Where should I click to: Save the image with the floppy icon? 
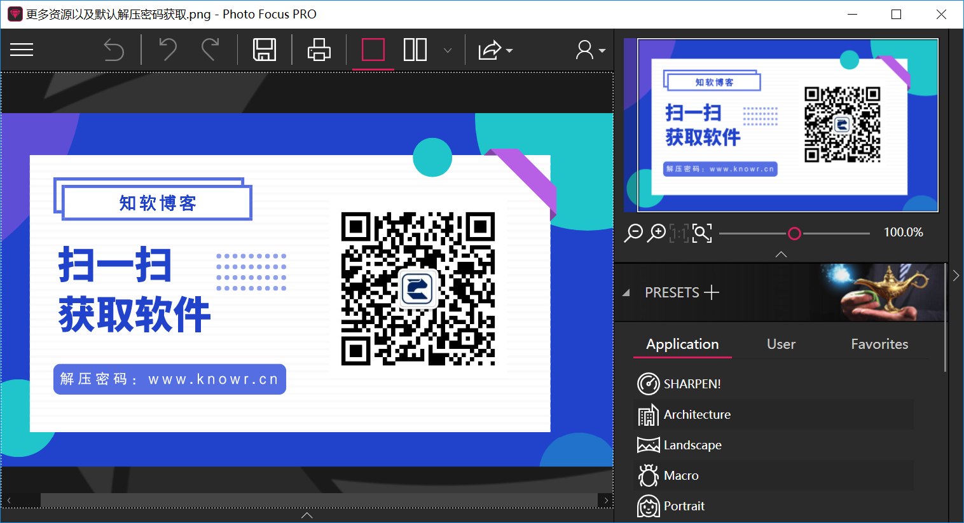coord(265,50)
